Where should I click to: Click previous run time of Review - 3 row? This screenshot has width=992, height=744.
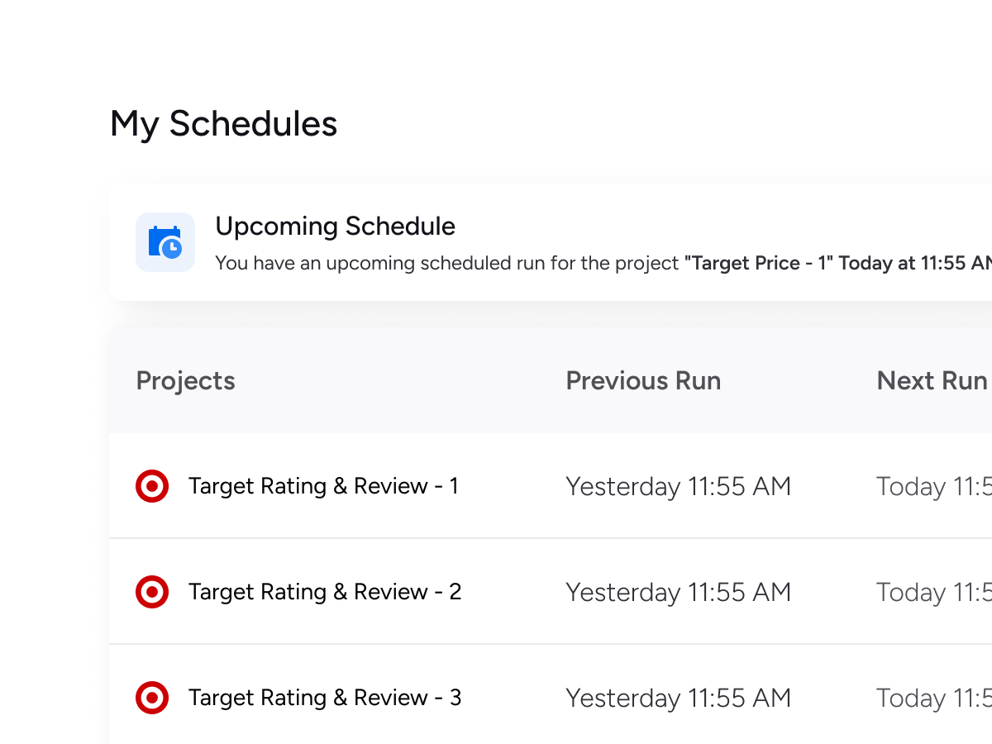(678, 699)
